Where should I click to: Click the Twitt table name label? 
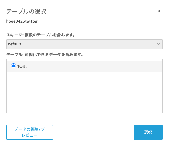(22, 67)
